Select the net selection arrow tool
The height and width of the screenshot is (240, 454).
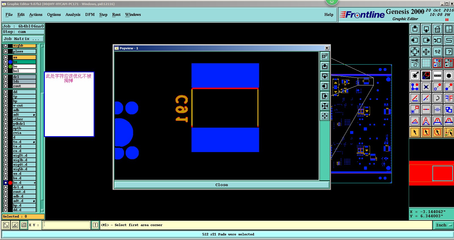449,132
